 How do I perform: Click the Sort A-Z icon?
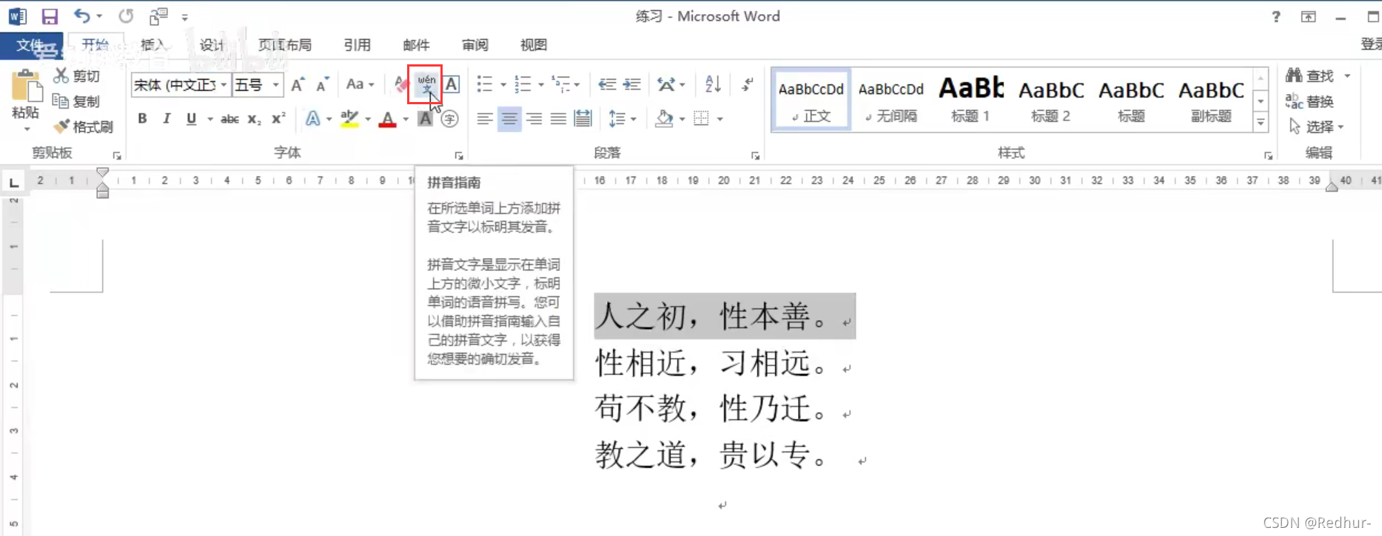click(x=713, y=84)
